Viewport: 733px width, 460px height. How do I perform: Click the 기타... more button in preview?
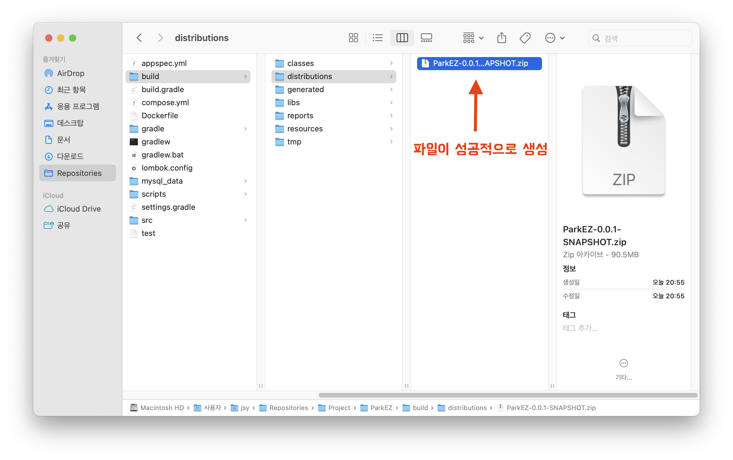(x=624, y=364)
